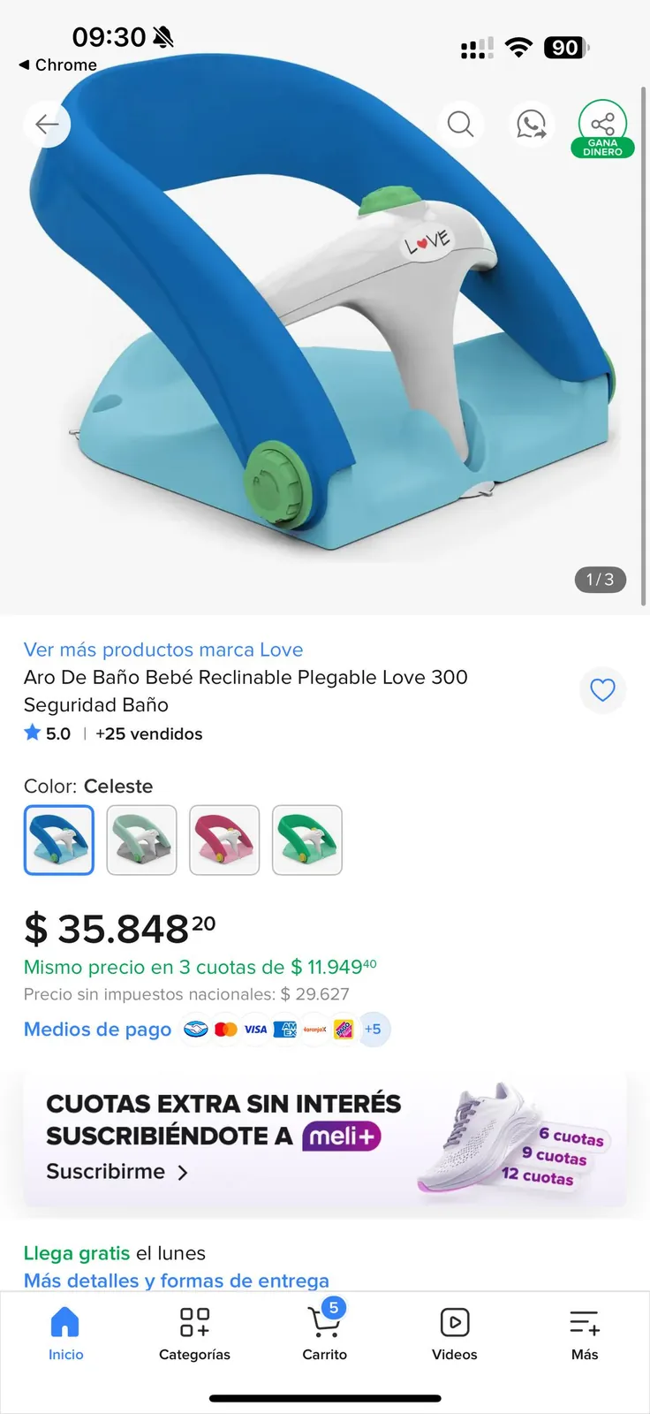650x1414 pixels.
Task: Open Más detalles y formas de entrega
Action: pyautogui.click(x=177, y=1281)
